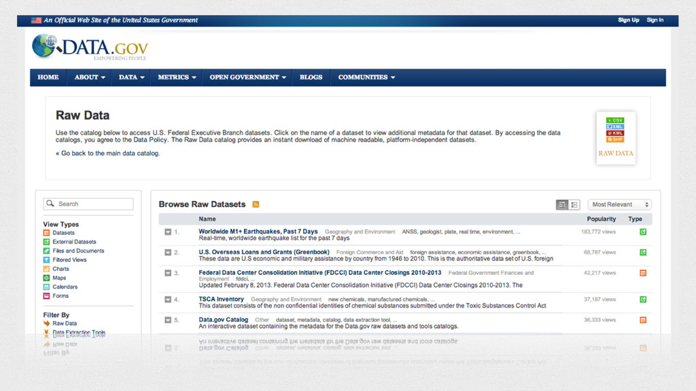Open the About menu dropdown
Screen dimensions: 696x391
click(x=89, y=77)
